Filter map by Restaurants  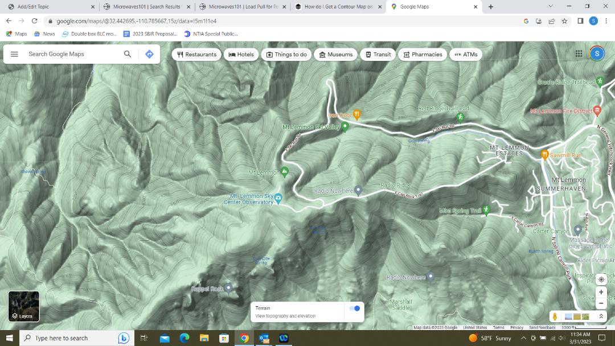[x=196, y=55]
